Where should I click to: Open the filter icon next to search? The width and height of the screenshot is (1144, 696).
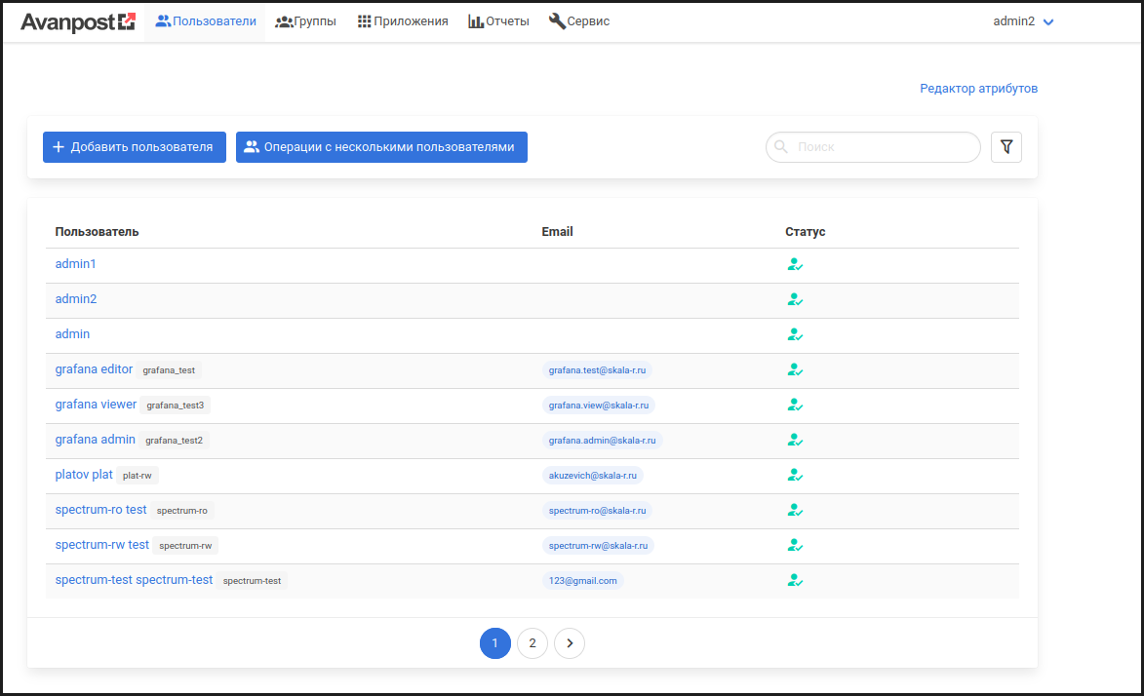click(1006, 147)
